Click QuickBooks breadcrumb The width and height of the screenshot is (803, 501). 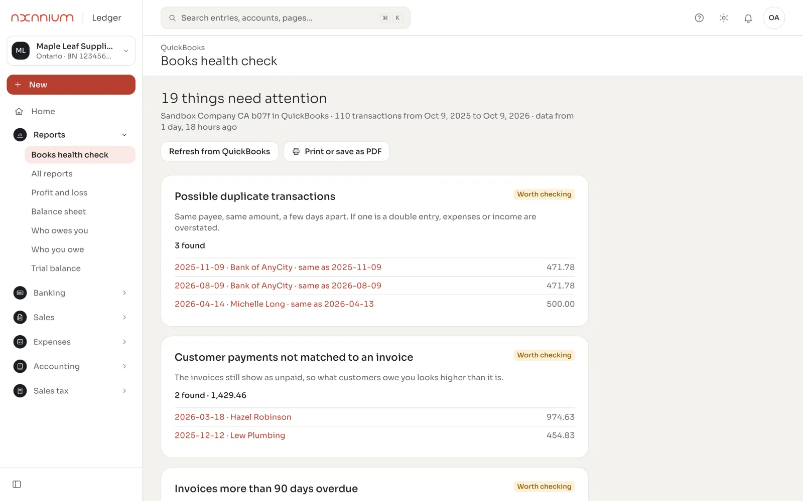183,48
